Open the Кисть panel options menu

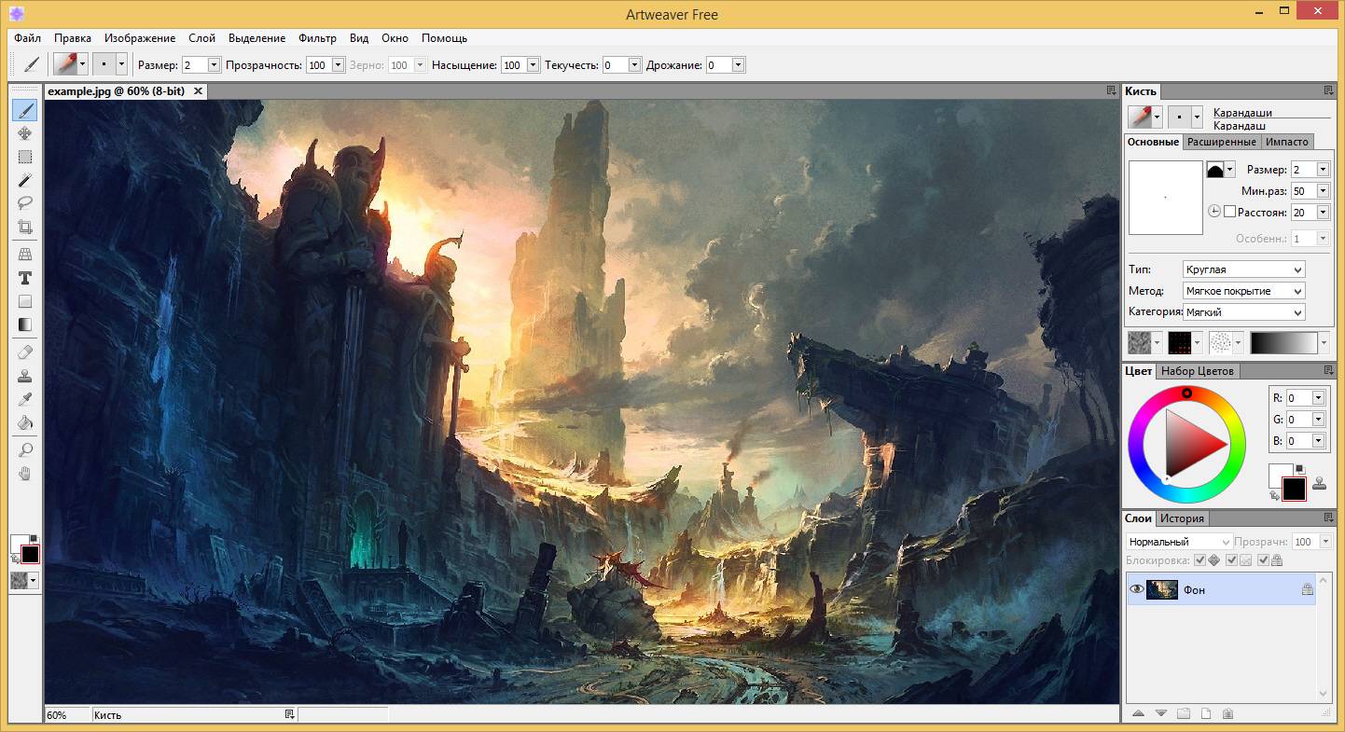(x=1328, y=90)
